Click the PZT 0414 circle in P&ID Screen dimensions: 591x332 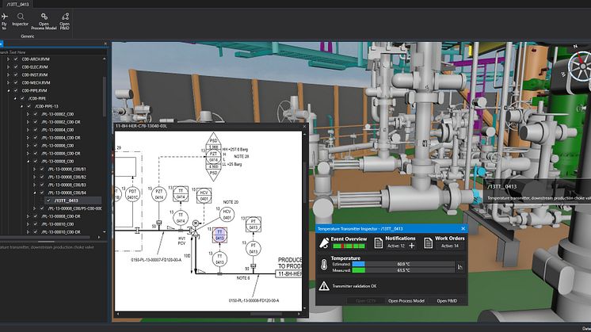[x=159, y=194]
